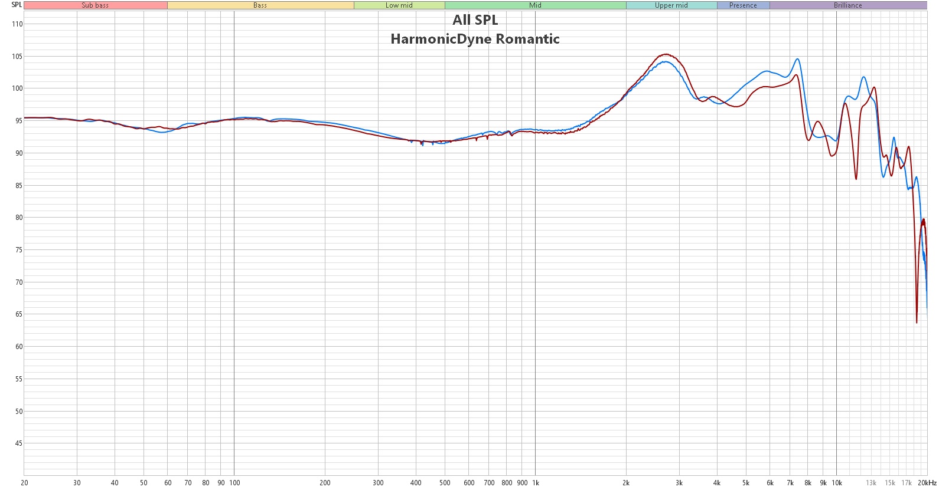Click the 800 label on the frequency axis
The image size is (939, 490).
[x=507, y=483]
